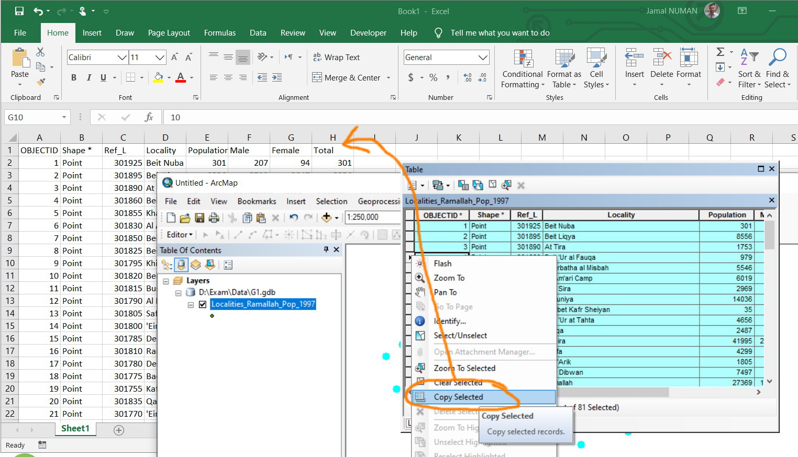This screenshot has height=457, width=798.
Task: Click the Merge & Center button
Action: tap(347, 78)
